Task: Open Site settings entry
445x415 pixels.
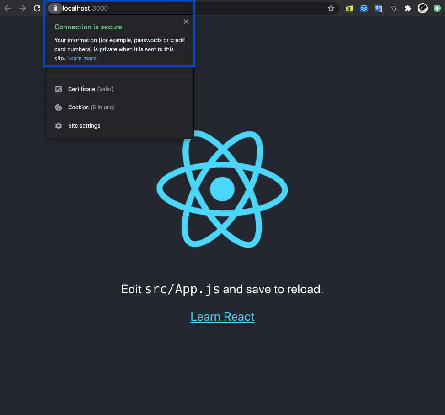Action: click(x=120, y=126)
